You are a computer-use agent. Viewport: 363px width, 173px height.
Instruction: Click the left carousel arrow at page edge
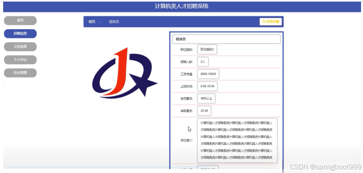pos(4,86)
